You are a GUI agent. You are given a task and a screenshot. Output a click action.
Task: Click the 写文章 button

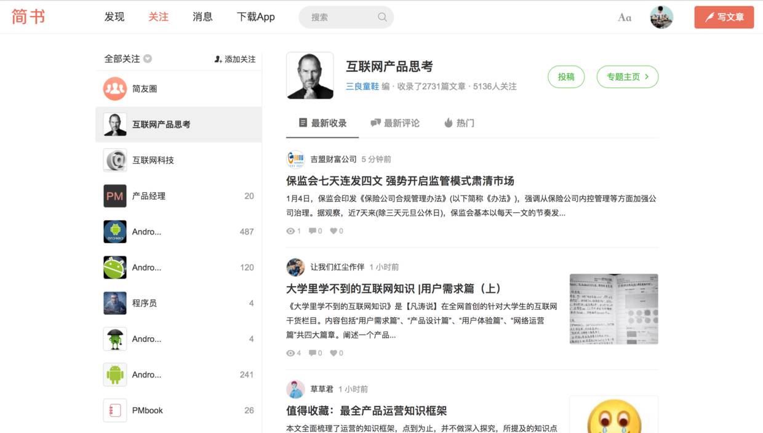(724, 17)
